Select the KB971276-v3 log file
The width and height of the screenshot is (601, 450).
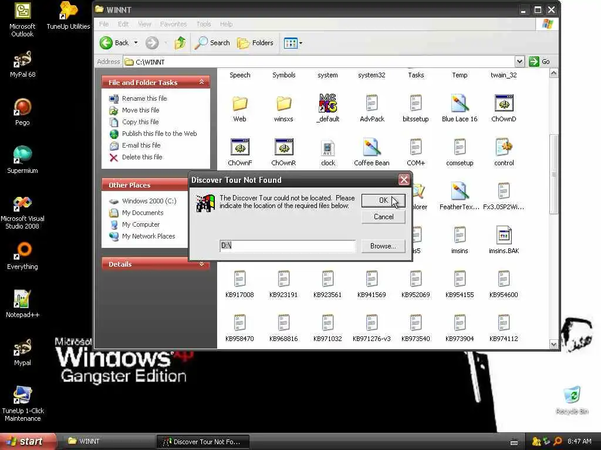[372, 328]
